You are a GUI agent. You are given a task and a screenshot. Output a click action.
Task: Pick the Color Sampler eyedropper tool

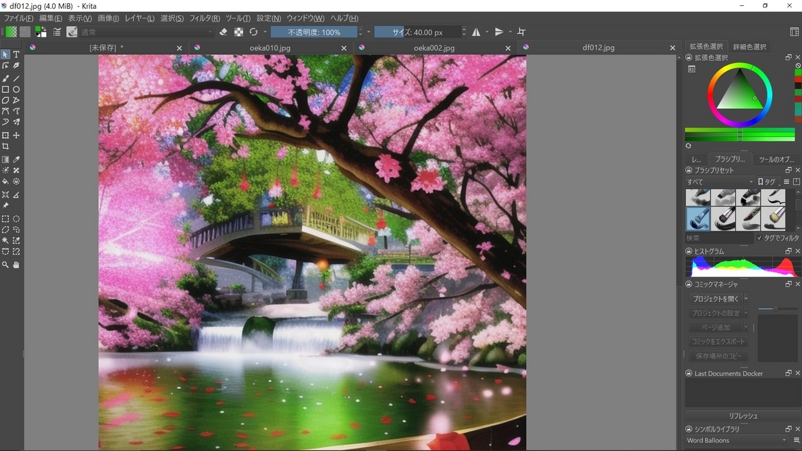(16, 158)
